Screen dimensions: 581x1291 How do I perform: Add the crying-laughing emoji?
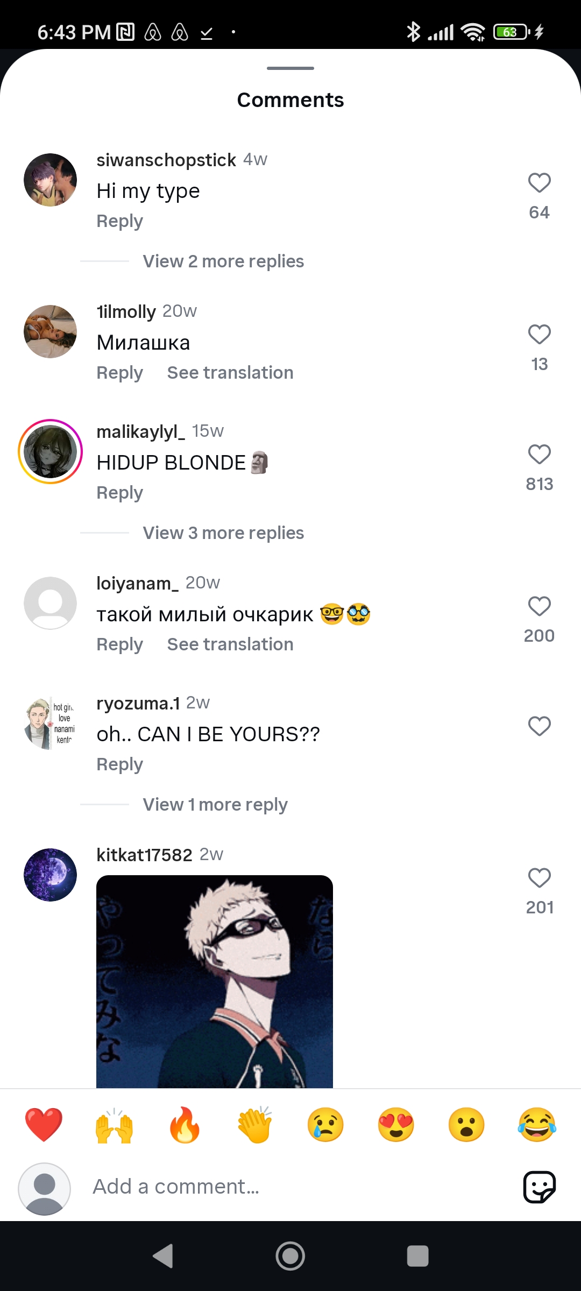[537, 1125]
